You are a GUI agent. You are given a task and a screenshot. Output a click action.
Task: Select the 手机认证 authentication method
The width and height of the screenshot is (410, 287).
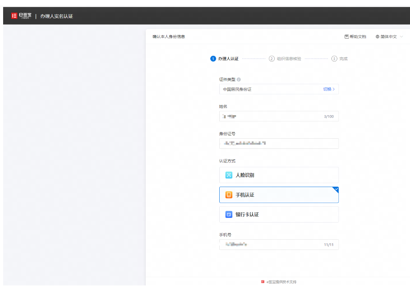[279, 195]
